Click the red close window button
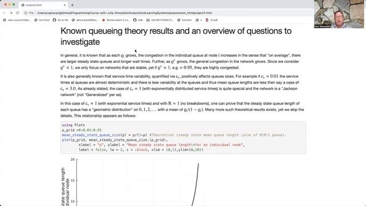 coord(6,5)
